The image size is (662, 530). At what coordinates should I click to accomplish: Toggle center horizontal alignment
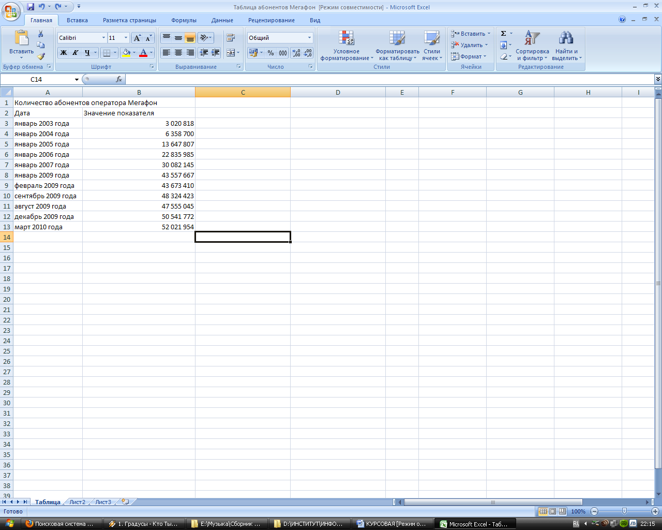click(178, 53)
